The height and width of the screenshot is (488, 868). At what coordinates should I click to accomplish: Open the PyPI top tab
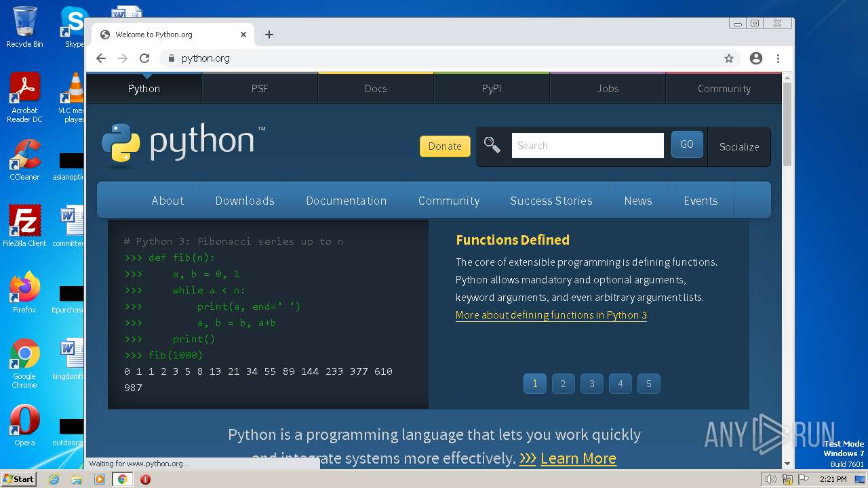pos(492,88)
